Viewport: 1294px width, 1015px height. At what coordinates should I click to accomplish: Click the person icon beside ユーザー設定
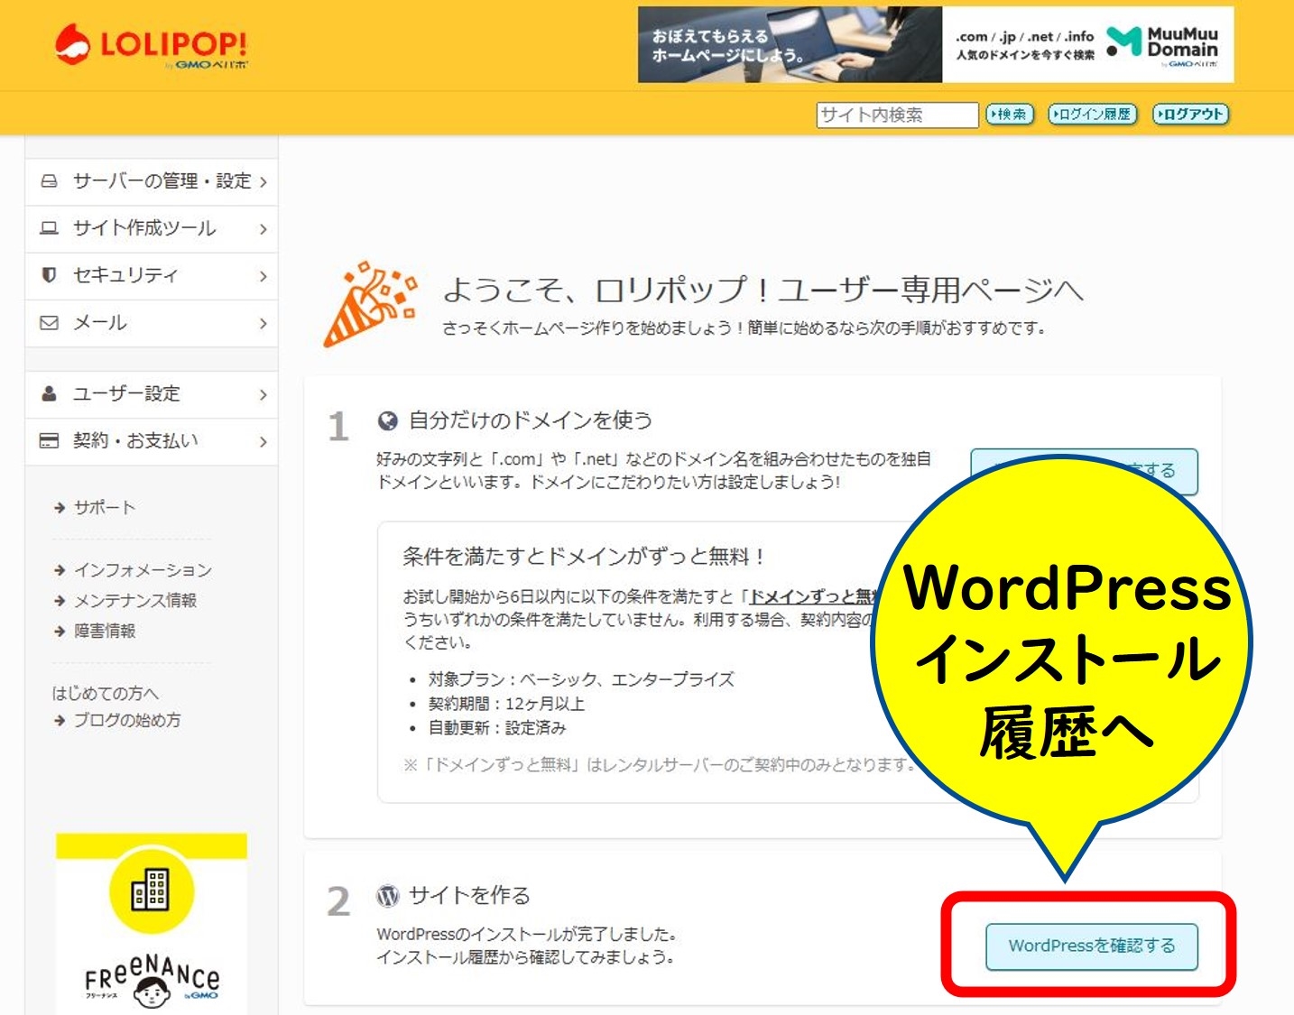click(x=49, y=393)
